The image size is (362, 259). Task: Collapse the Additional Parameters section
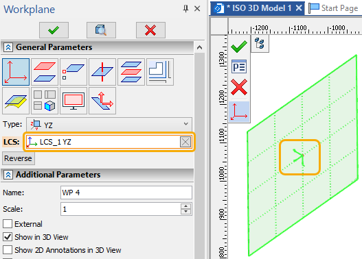(x=8, y=175)
